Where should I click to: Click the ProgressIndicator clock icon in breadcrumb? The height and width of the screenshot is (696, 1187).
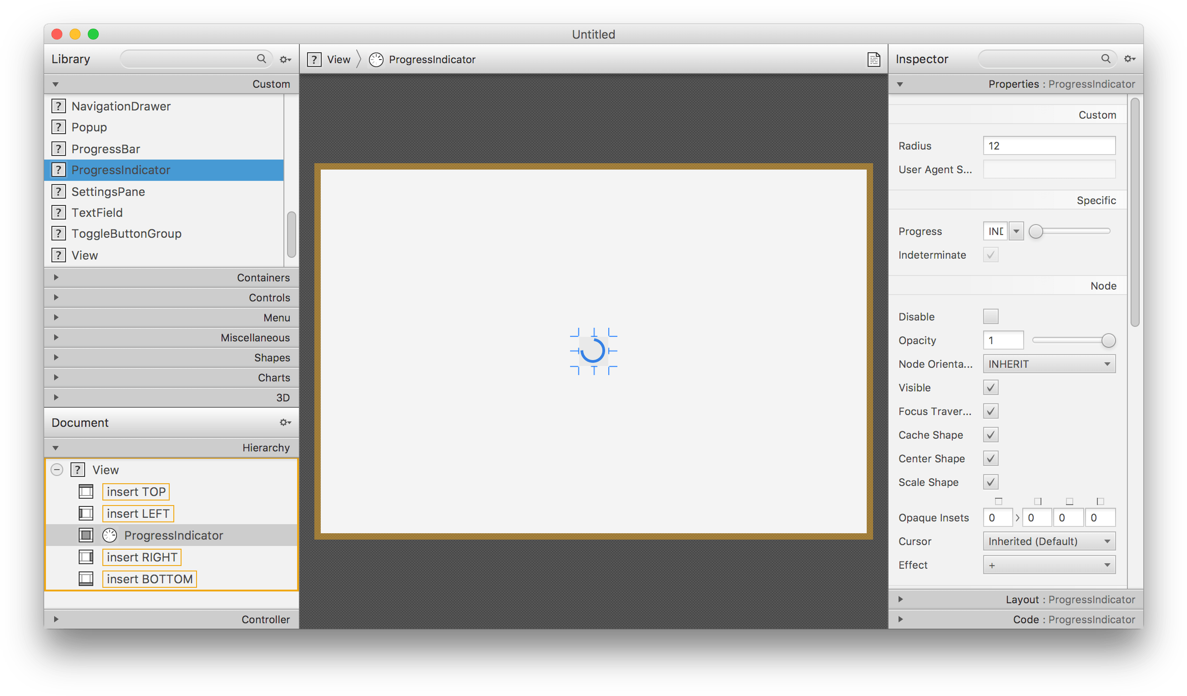click(376, 60)
